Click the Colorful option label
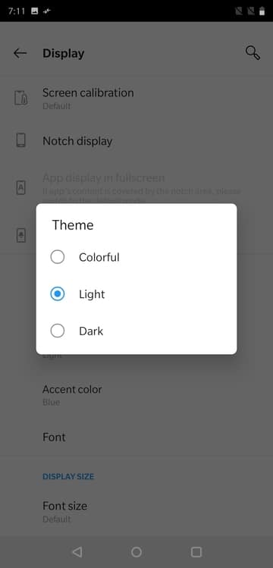This screenshot has height=568, width=273. 99,258
